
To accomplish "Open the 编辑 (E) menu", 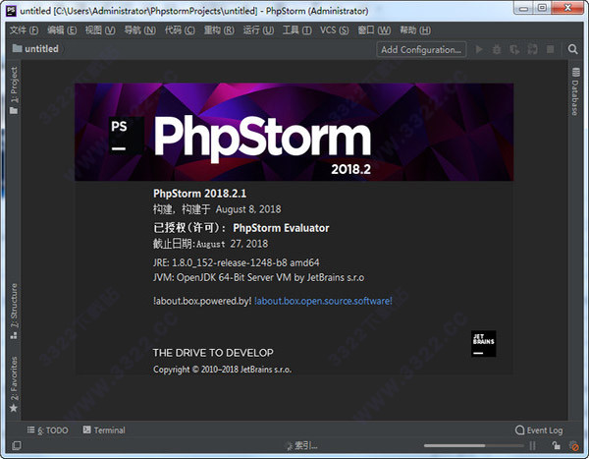I will tap(62, 30).
